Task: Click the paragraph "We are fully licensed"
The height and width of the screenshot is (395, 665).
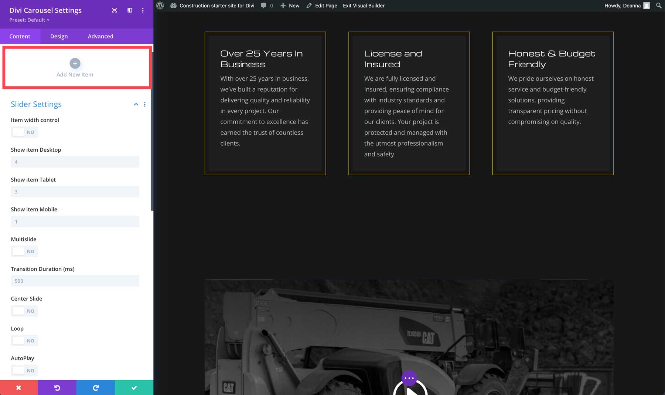Action: point(406,116)
